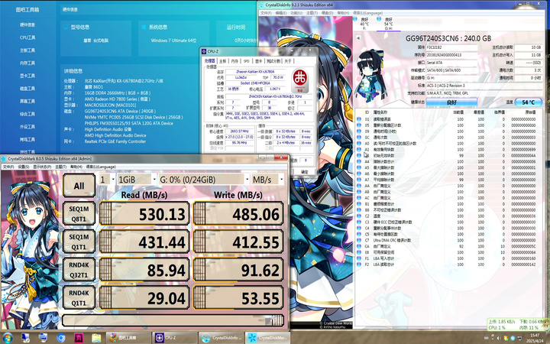
Task: Click the All button in CrystalDiskMark
Action: click(79, 186)
